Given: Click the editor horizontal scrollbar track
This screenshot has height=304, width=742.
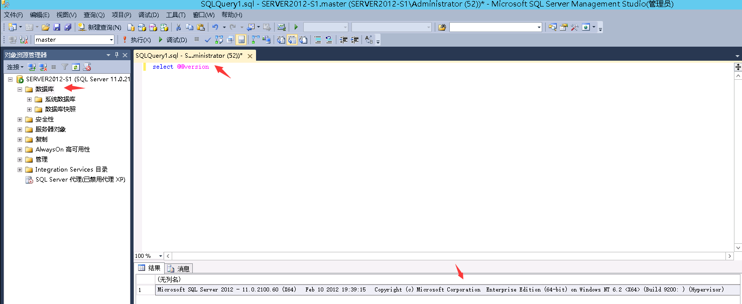Looking at the screenshot, I should 448,256.
